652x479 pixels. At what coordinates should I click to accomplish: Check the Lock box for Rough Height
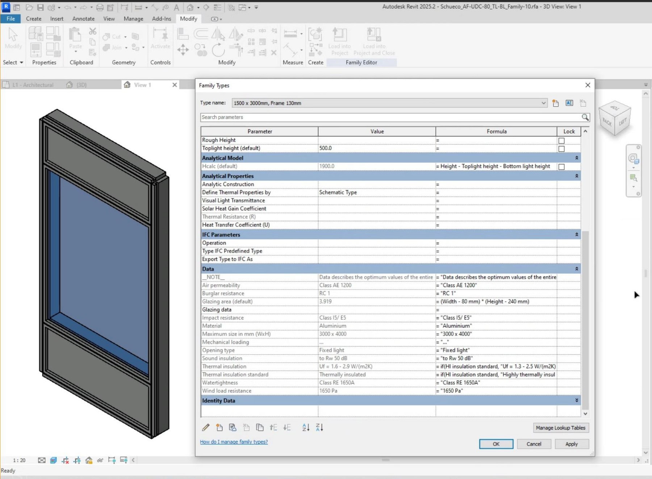pyautogui.click(x=561, y=141)
